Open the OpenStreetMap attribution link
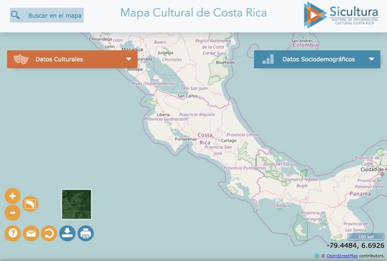Image resolution: width=387 pixels, height=261 pixels. tap(342, 256)
